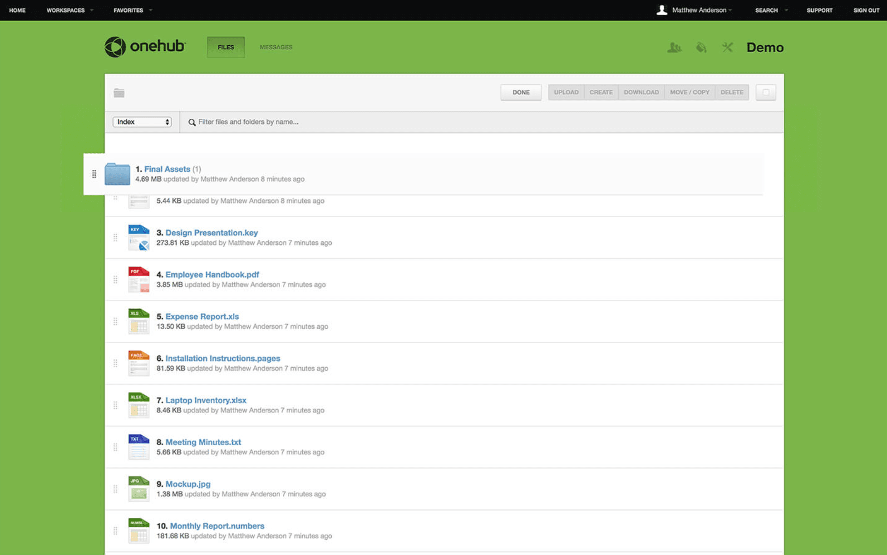Click the paint bucket theme icon
Screen dimensions: 887x555
tap(701, 47)
